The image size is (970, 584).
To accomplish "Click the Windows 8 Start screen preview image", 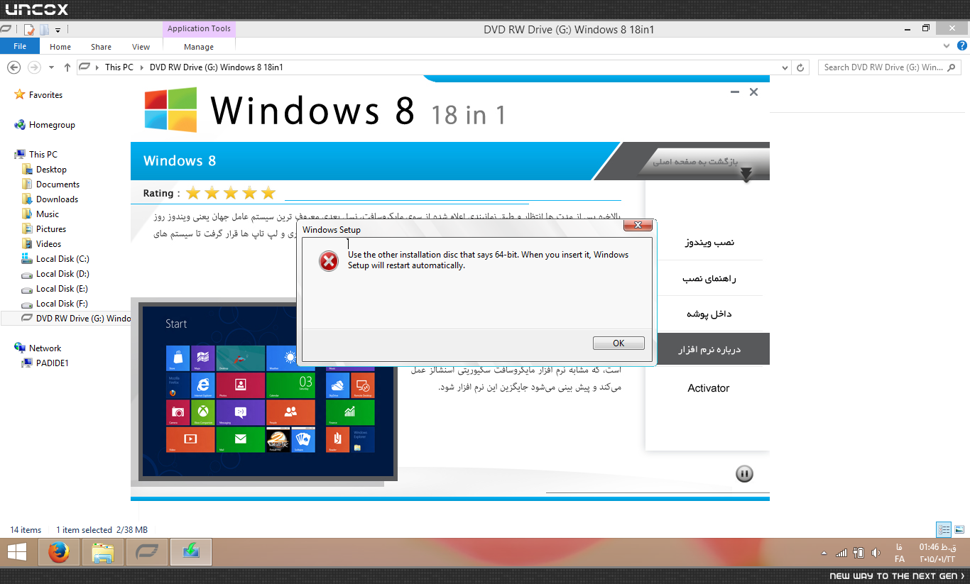I will pyautogui.click(x=268, y=392).
